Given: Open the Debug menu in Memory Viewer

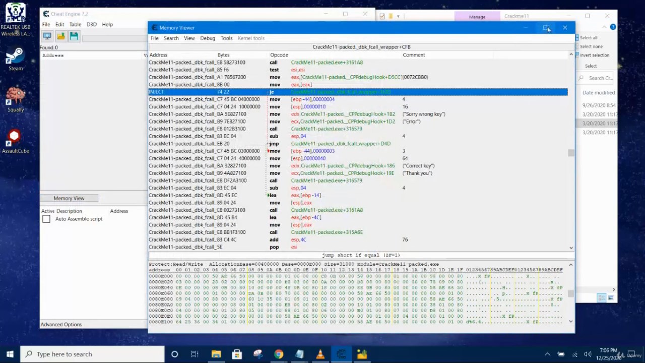Looking at the screenshot, I should [208, 38].
